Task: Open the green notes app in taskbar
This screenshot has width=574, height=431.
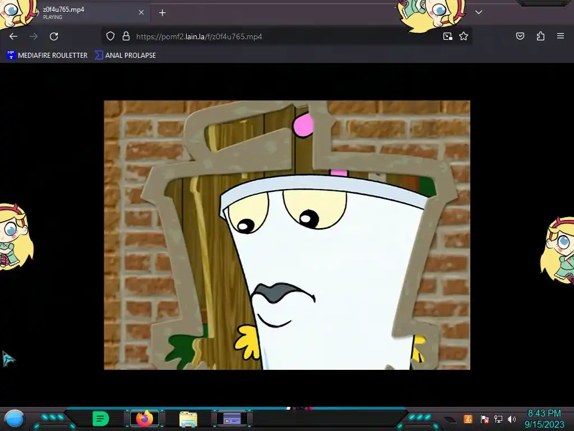Action: (x=101, y=419)
